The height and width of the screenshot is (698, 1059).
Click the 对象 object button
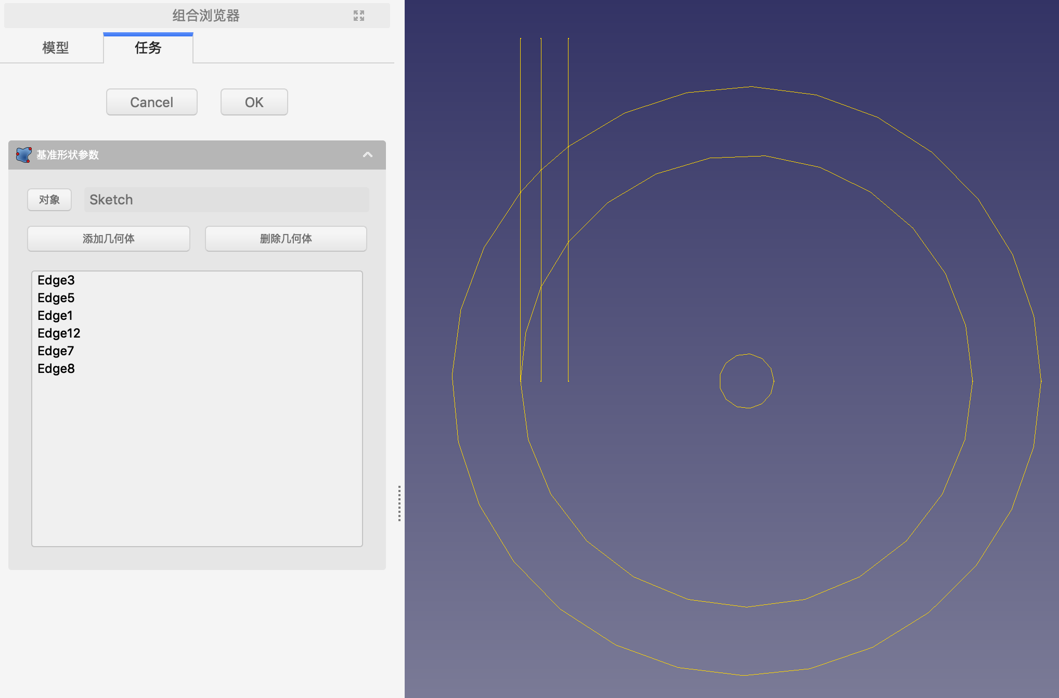point(49,200)
